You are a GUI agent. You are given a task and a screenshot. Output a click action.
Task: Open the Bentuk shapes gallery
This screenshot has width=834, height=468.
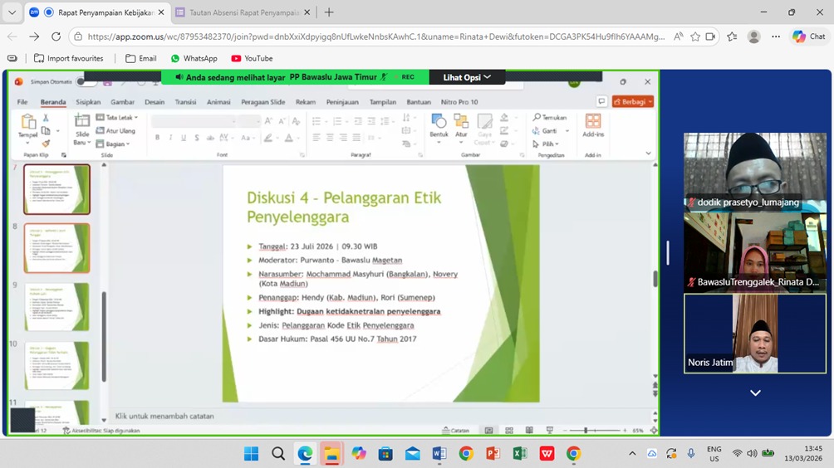coord(439,121)
